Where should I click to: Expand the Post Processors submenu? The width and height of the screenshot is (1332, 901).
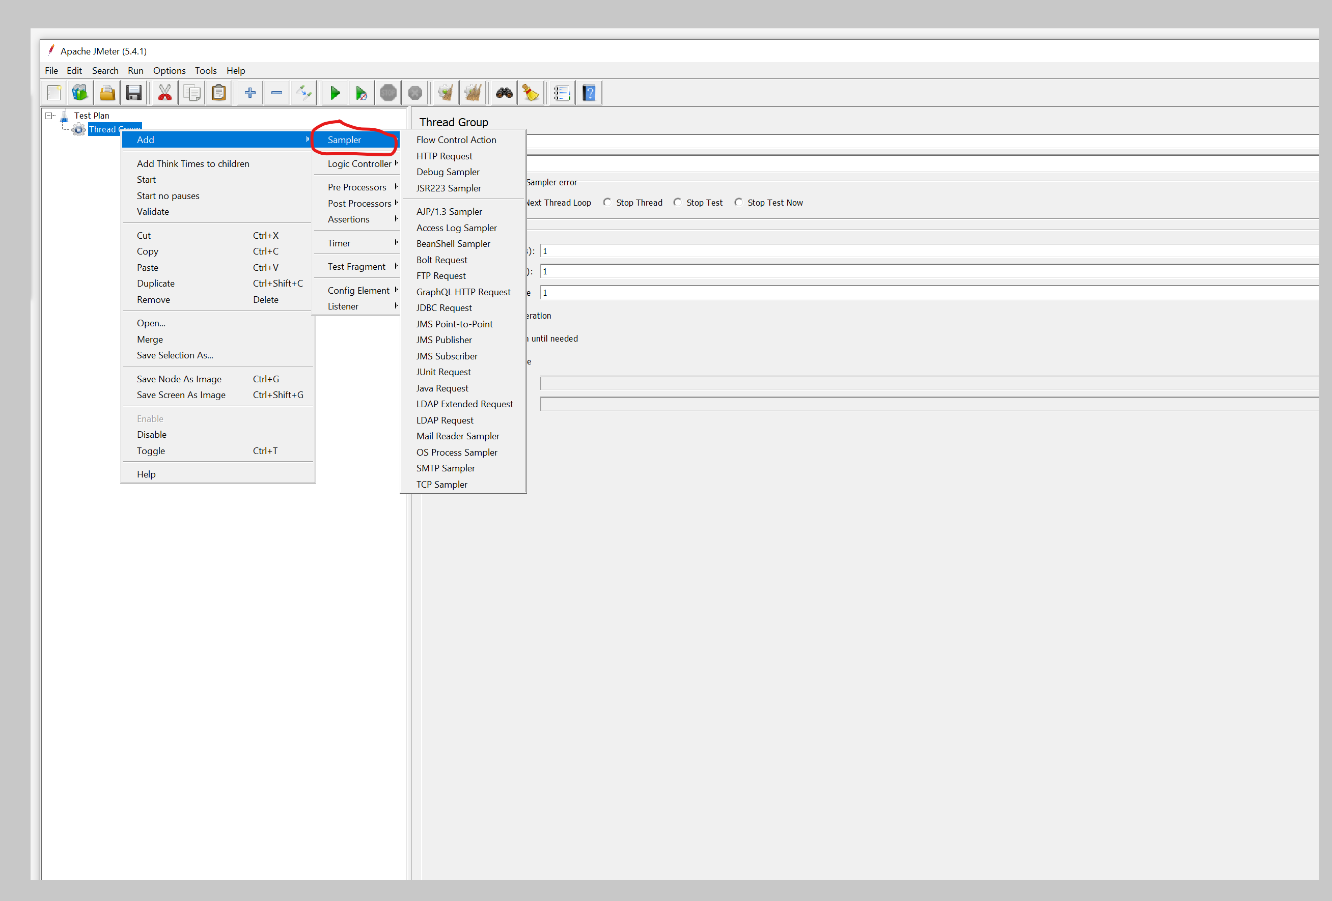(357, 204)
